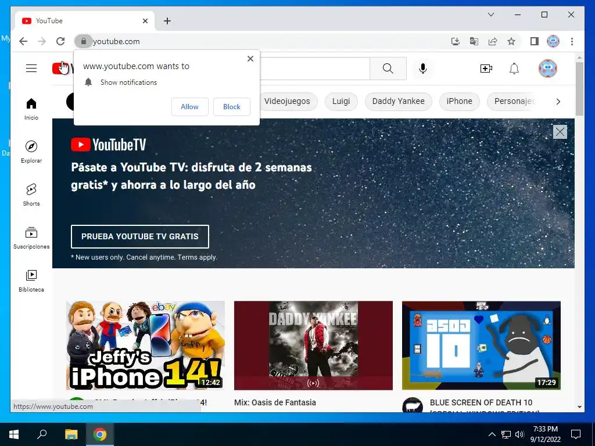The image size is (595, 446).
Task: Click the address bar URL youtube.com
Action: [x=116, y=41]
